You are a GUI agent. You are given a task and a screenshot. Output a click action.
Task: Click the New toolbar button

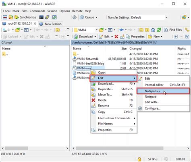[154, 37]
